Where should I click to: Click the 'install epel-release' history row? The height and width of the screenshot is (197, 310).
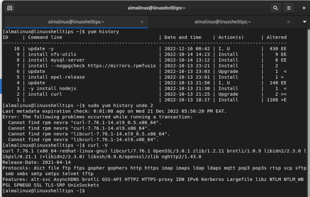click(x=56, y=77)
